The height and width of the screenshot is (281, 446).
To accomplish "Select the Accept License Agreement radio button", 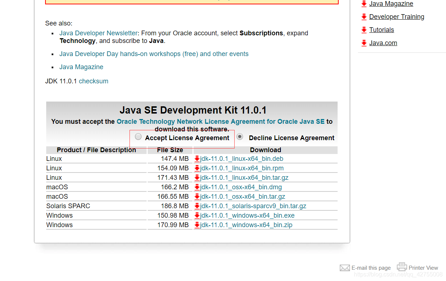I will pyautogui.click(x=138, y=137).
